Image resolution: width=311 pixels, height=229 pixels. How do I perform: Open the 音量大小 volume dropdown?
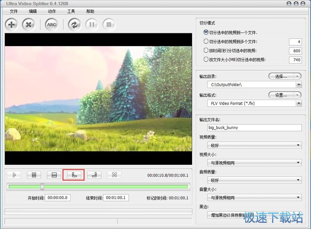(255, 198)
